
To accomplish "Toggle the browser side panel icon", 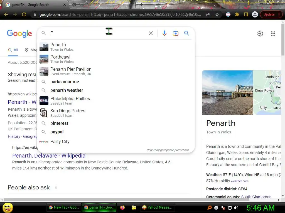I will click(x=246, y=14).
